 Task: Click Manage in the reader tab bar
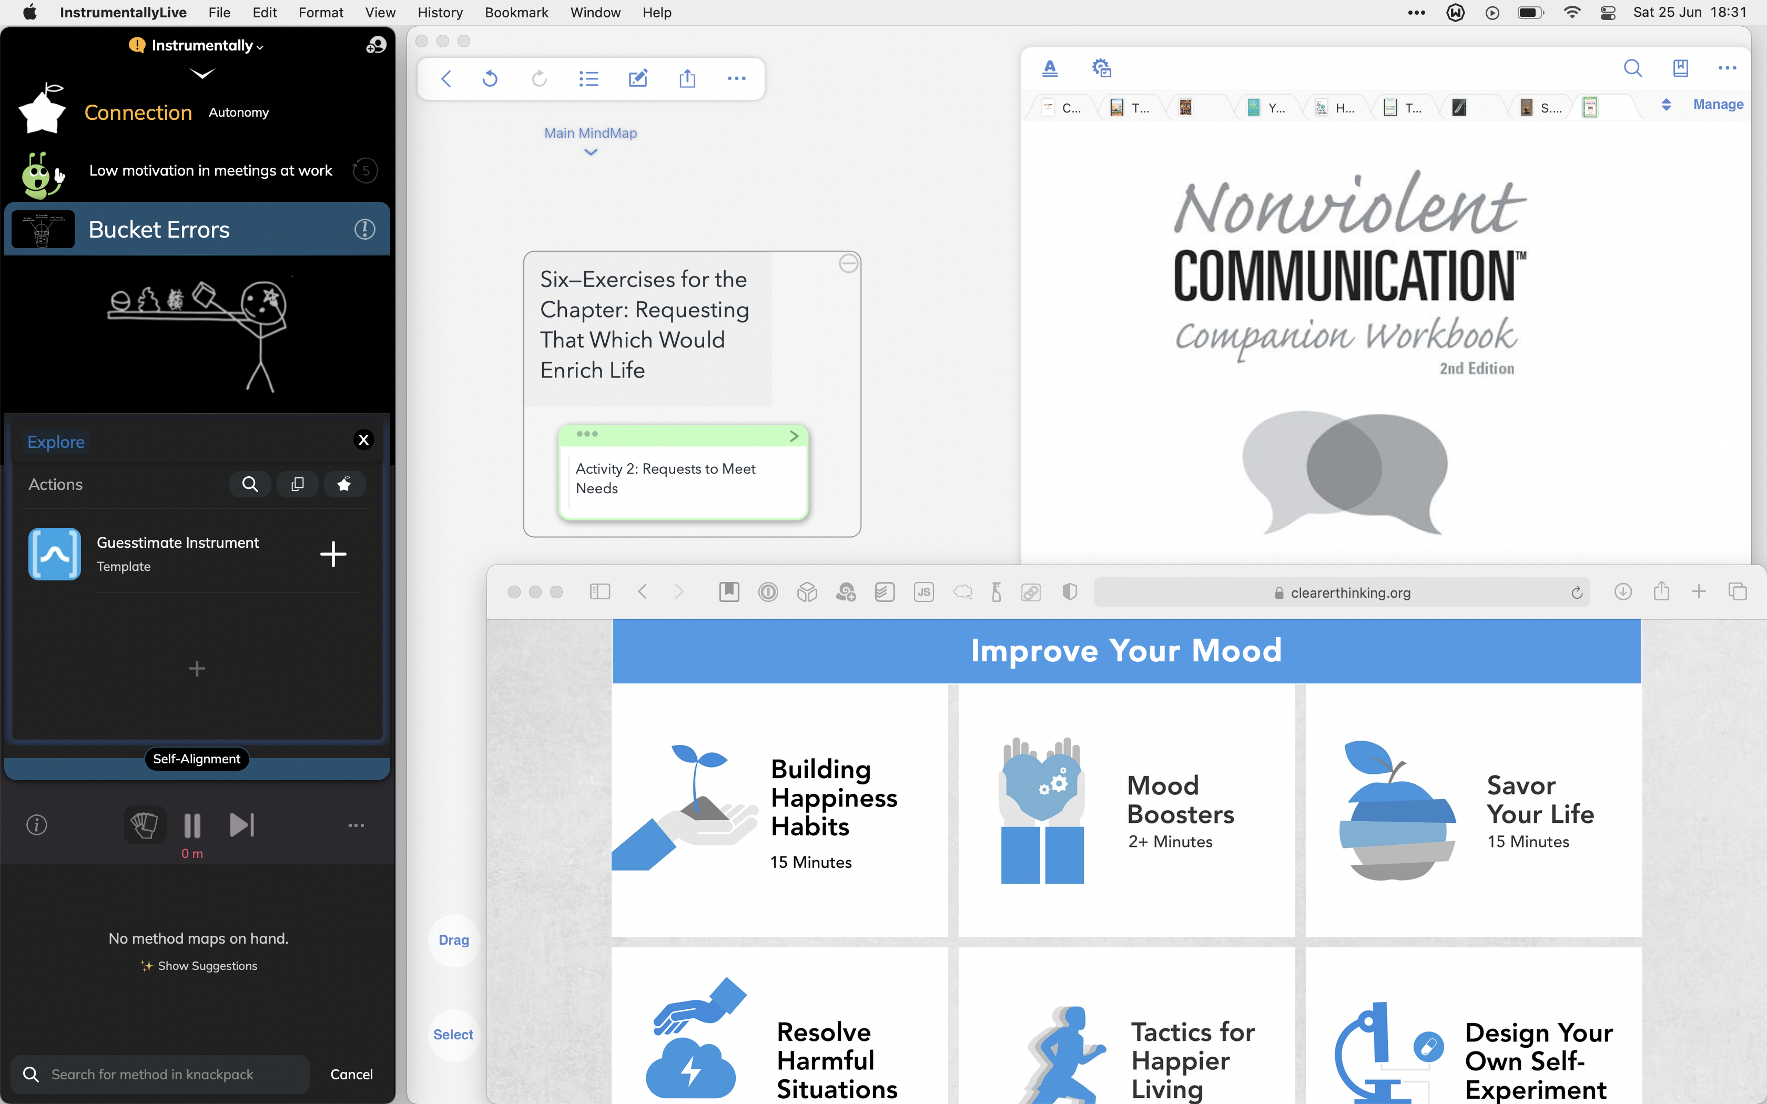coord(1718,105)
